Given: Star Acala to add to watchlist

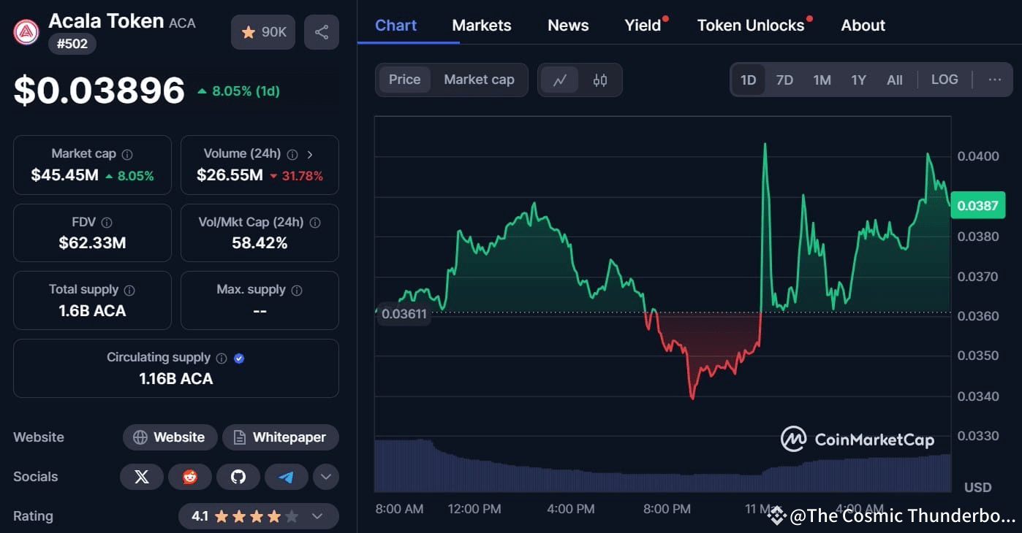Looking at the screenshot, I should (262, 32).
